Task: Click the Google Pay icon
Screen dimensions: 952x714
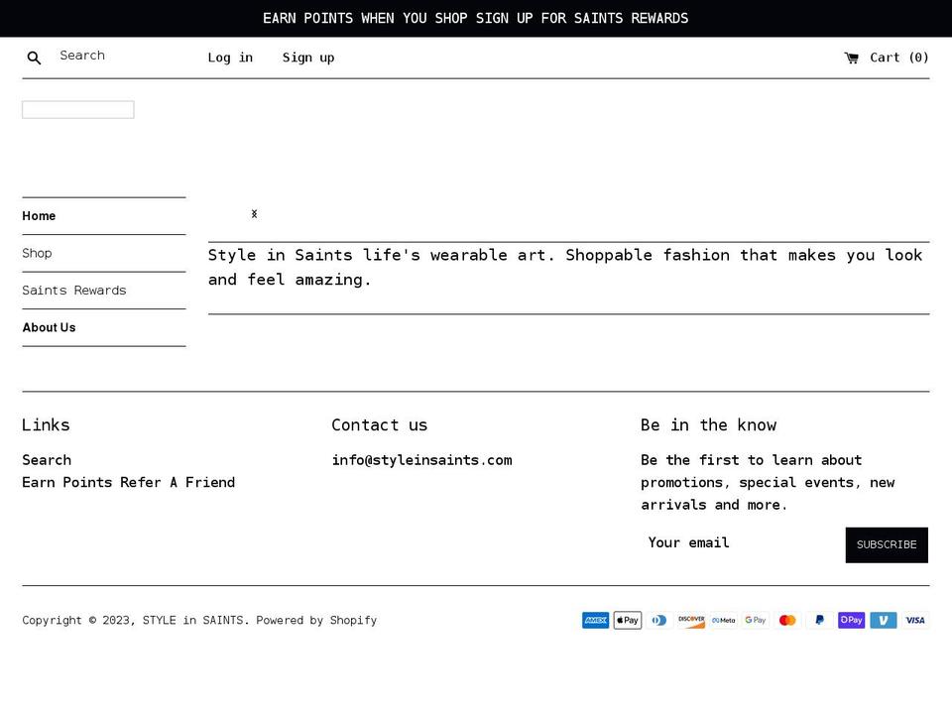Action: coord(755,620)
